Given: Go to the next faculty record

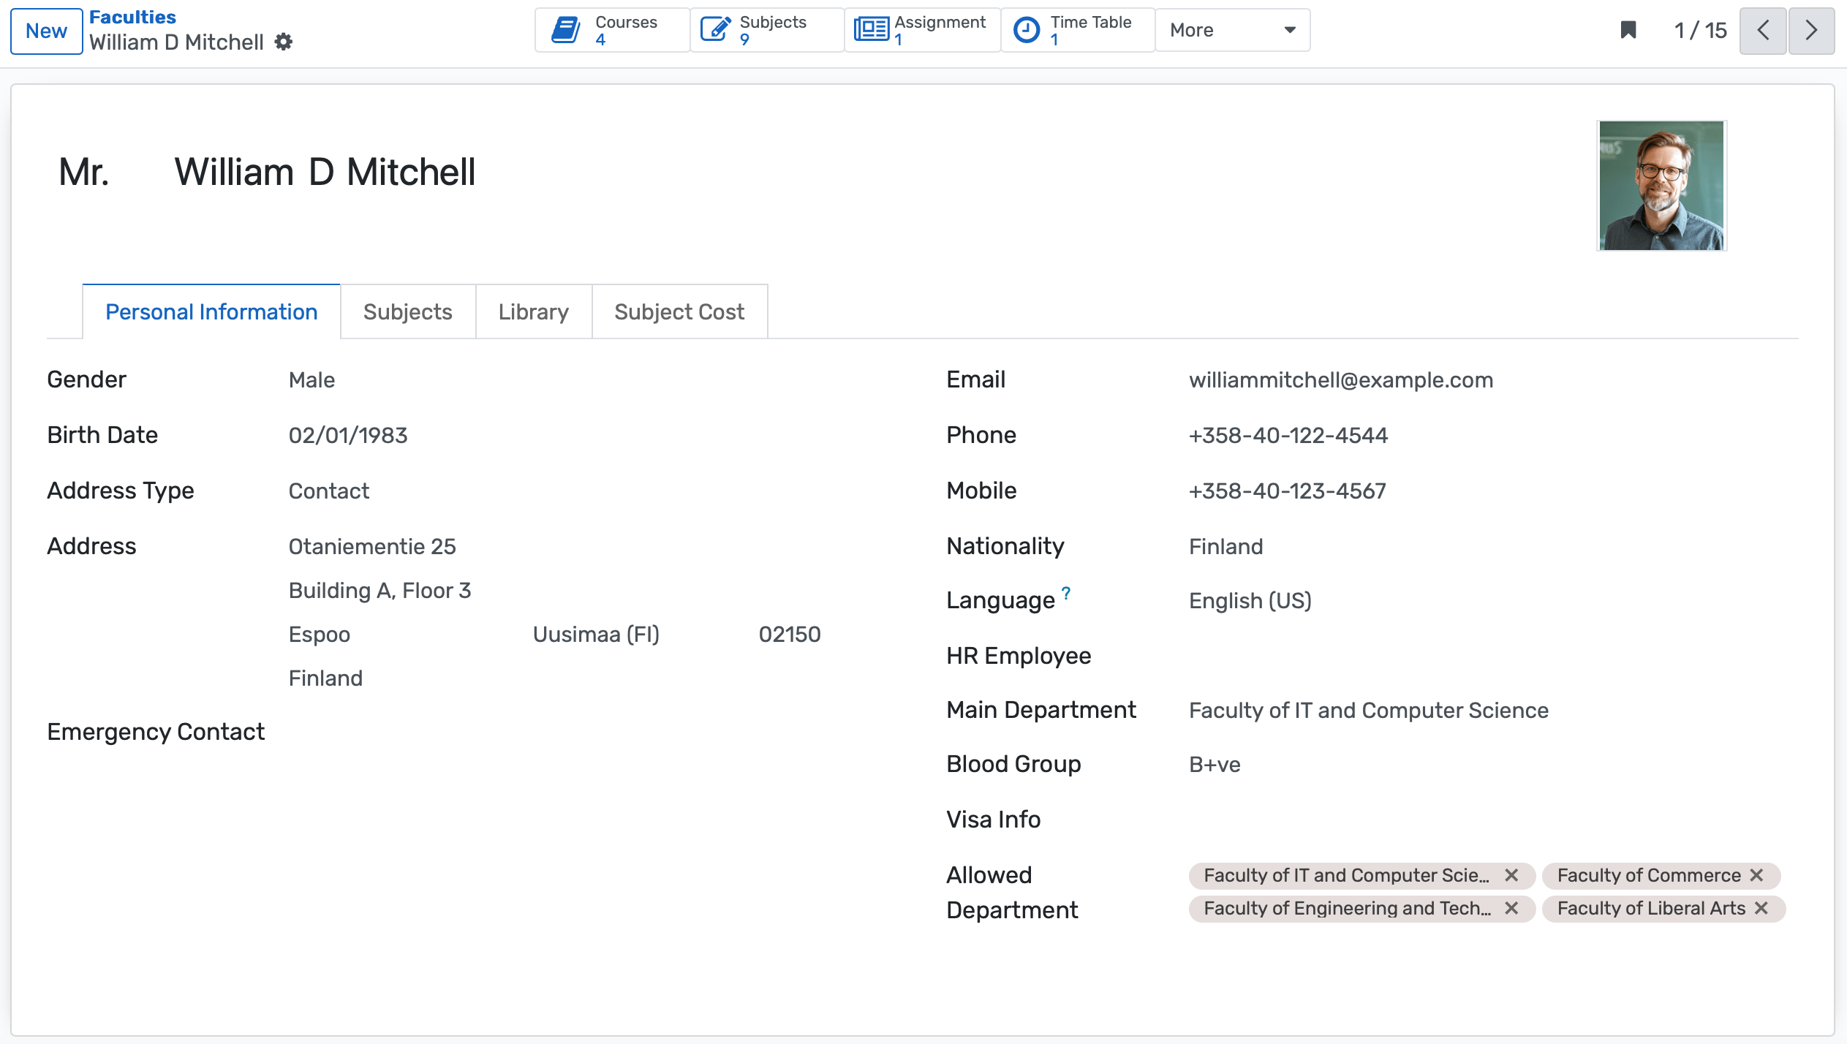Looking at the screenshot, I should (1811, 31).
